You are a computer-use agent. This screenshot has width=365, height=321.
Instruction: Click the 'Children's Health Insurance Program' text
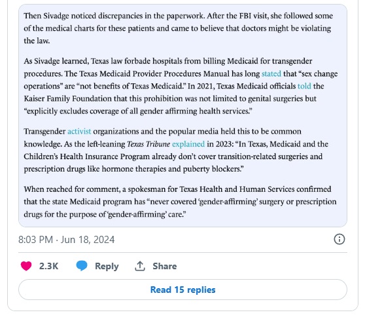tap(86, 157)
